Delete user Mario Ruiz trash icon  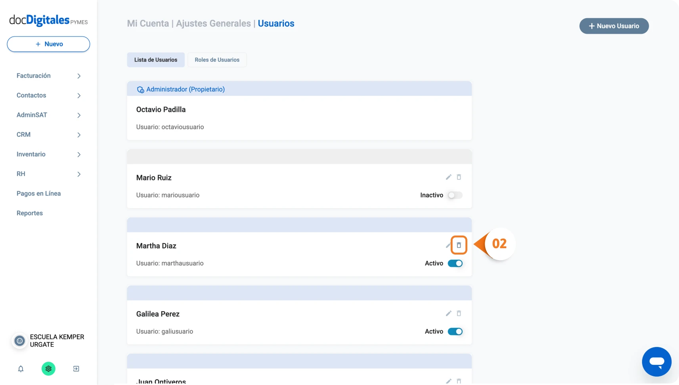click(x=459, y=177)
